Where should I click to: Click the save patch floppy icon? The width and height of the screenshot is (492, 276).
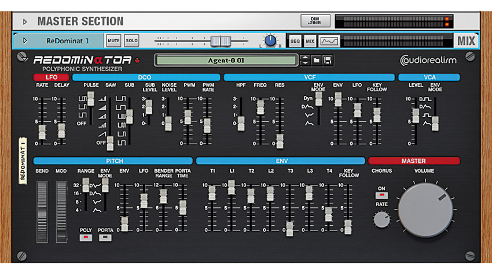coord(328,60)
